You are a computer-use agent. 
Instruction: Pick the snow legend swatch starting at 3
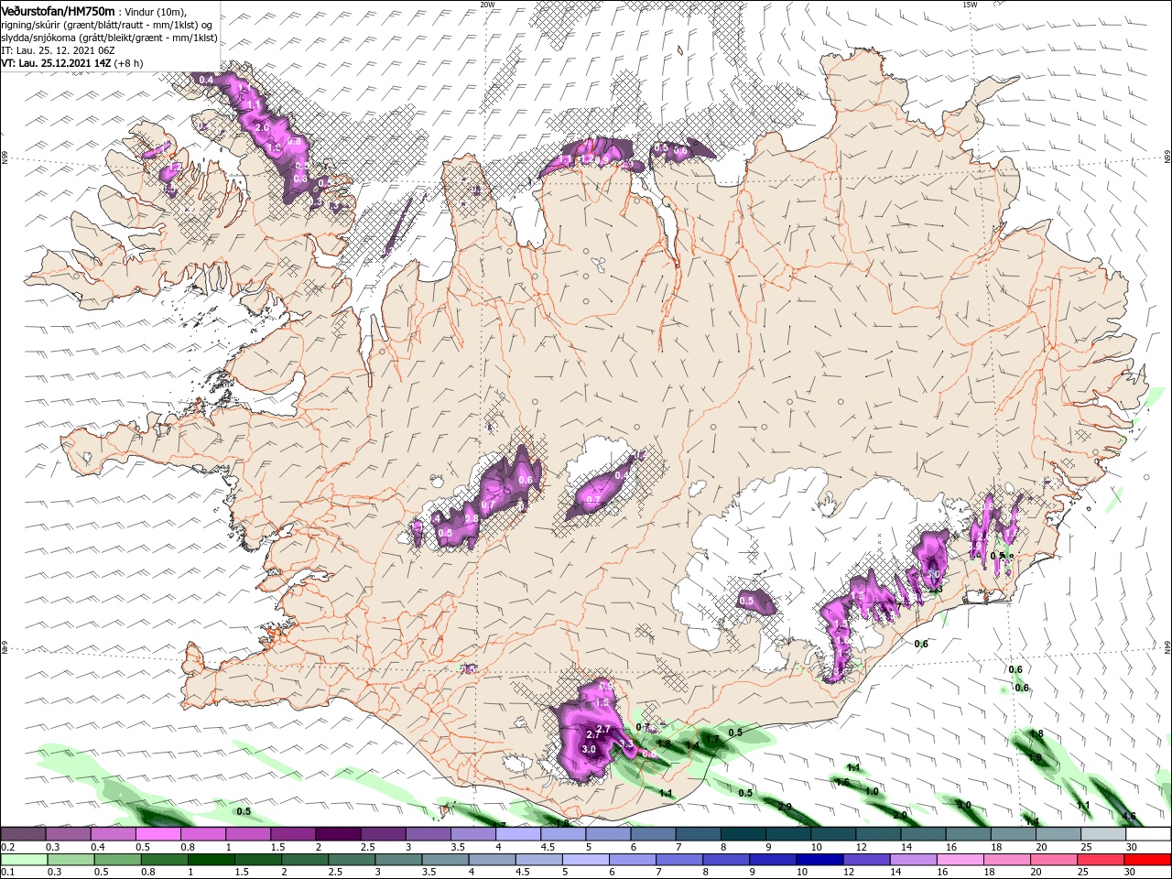[428, 834]
